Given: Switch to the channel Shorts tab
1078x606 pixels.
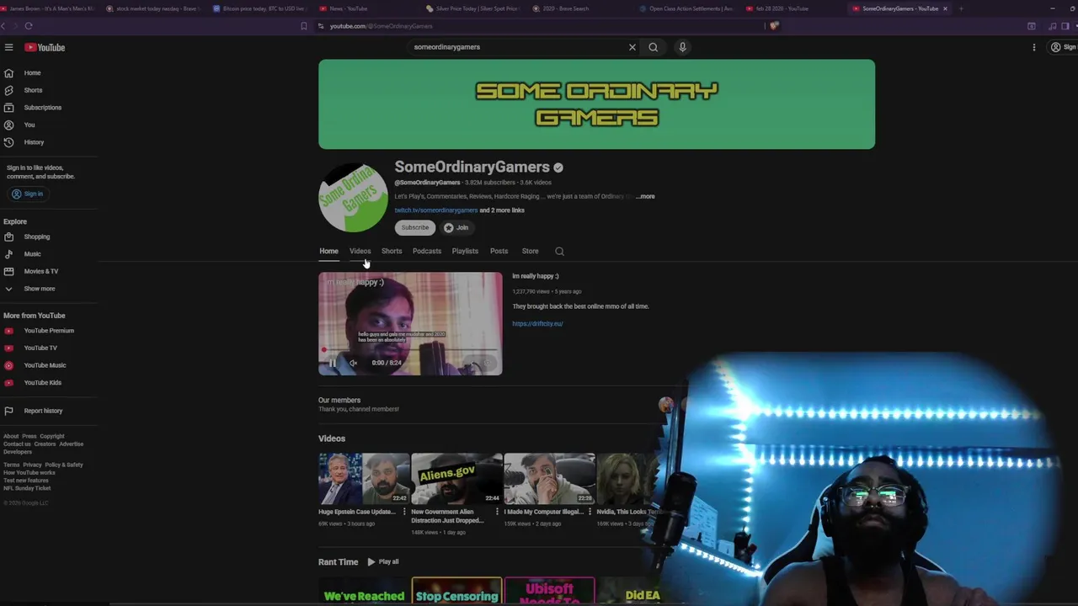Looking at the screenshot, I should click(392, 251).
